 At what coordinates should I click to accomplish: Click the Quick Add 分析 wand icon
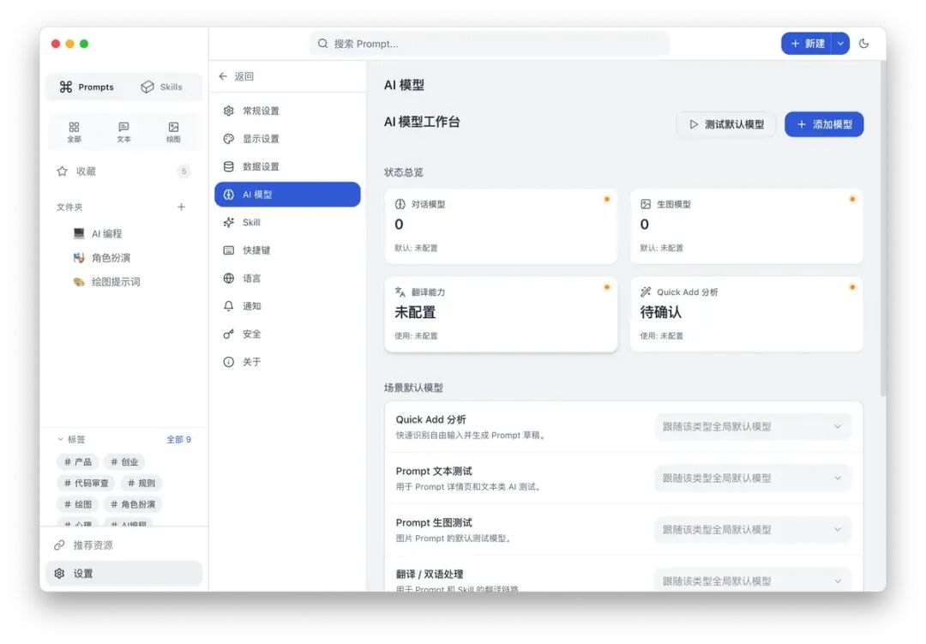coord(646,292)
